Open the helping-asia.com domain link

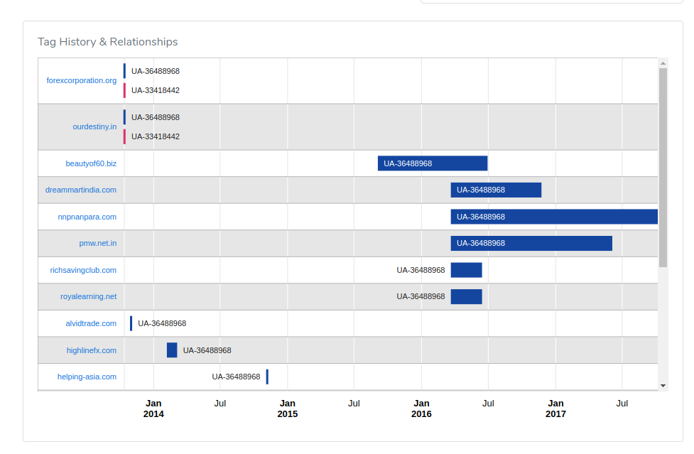tap(87, 377)
